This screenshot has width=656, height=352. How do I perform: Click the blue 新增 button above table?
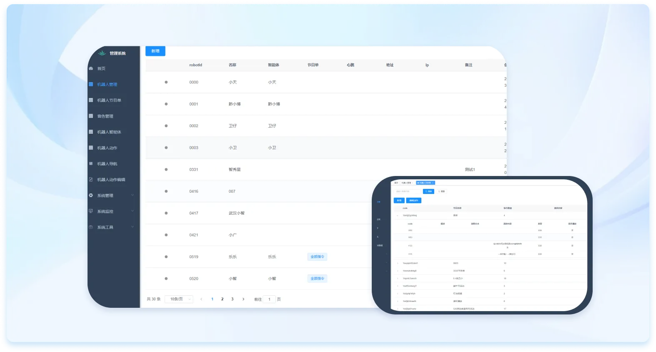155,51
